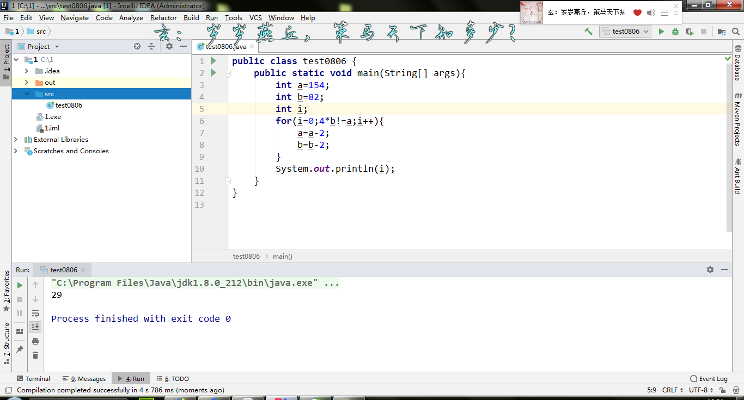This screenshot has width=744, height=400.
Task: Toggle soft-wrap in the Run console
Action: 35,313
